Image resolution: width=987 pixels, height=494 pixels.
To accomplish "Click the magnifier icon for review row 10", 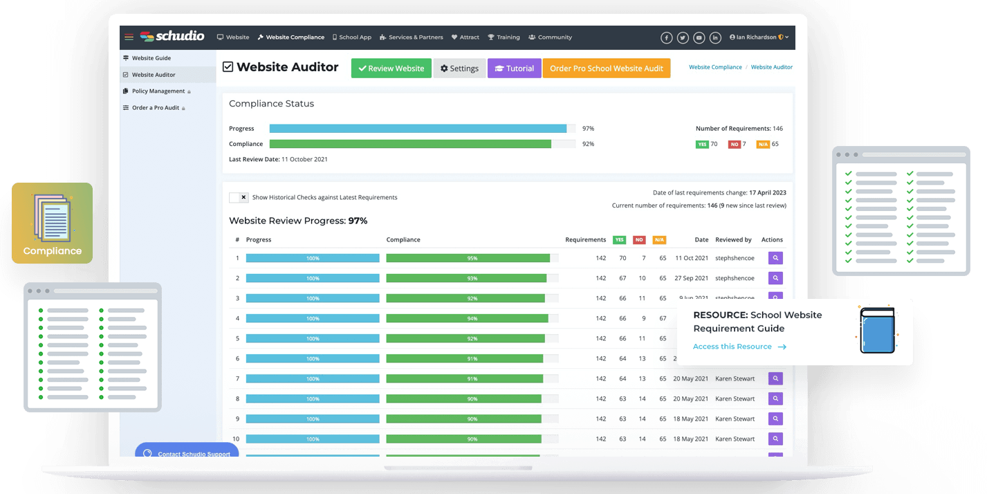I will [775, 439].
